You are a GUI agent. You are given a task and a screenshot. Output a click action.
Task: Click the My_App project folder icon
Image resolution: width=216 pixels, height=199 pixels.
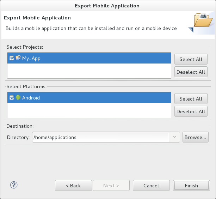[x=18, y=58]
